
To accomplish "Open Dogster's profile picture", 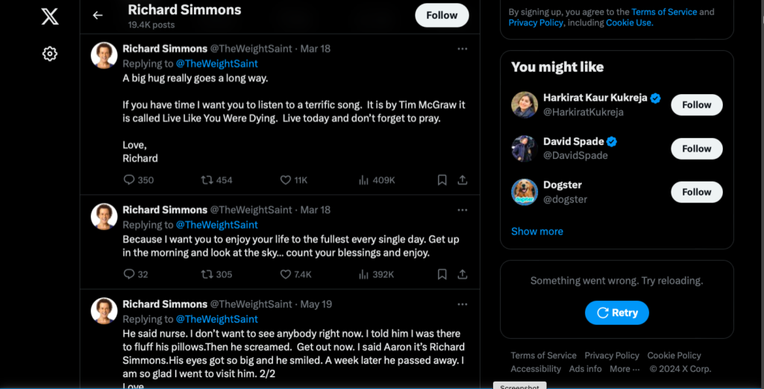I will 525,192.
